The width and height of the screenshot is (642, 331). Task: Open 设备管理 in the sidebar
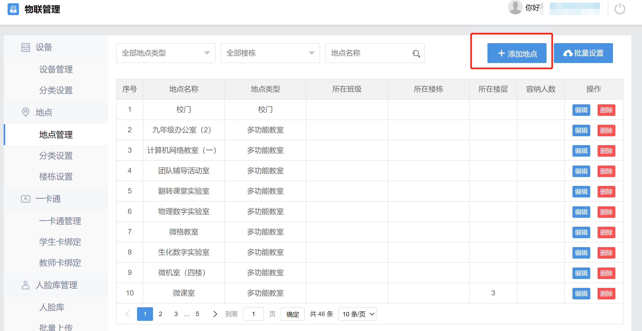[x=56, y=69]
